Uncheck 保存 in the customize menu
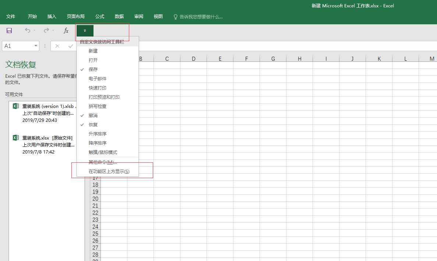This screenshot has width=437, height=261. (108, 69)
